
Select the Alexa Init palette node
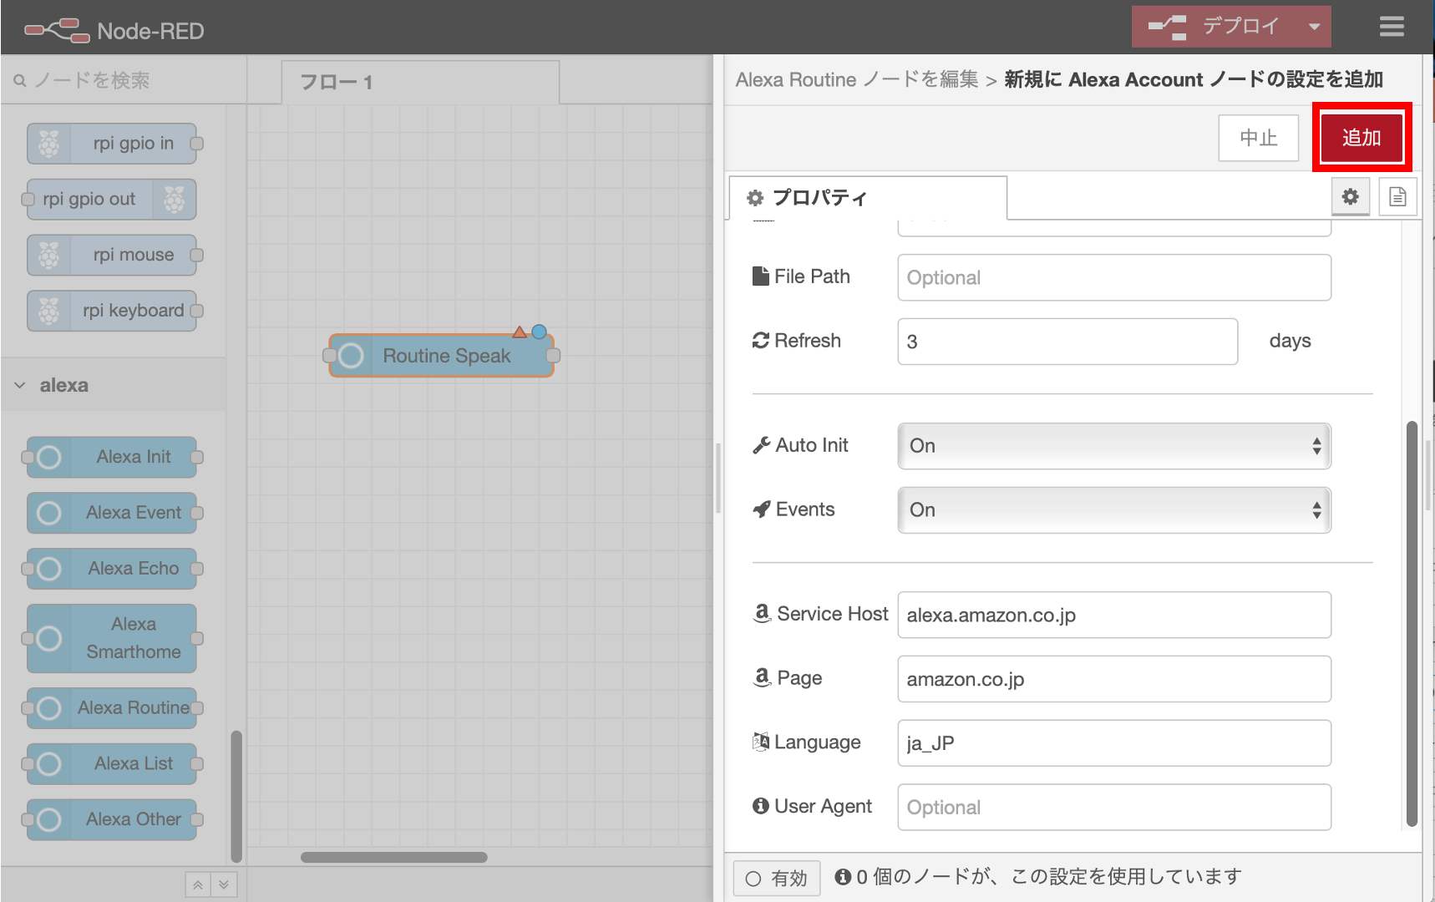point(112,457)
